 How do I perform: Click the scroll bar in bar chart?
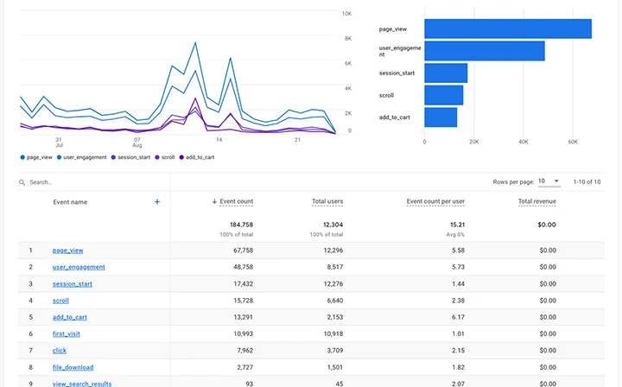[x=444, y=95]
